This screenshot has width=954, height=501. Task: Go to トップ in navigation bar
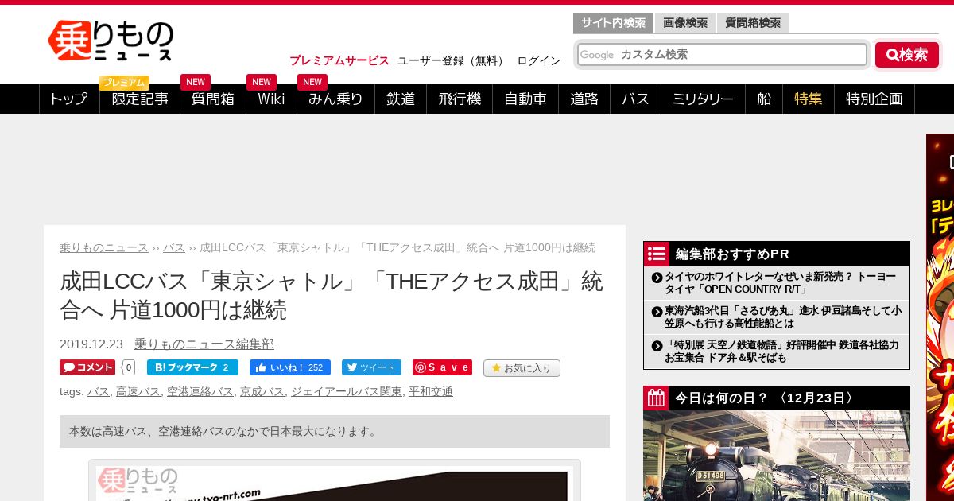click(69, 99)
